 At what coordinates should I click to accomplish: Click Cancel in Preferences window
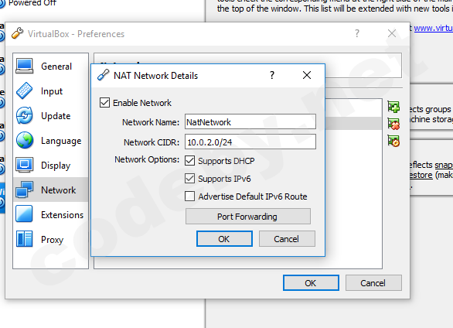[x=373, y=283]
